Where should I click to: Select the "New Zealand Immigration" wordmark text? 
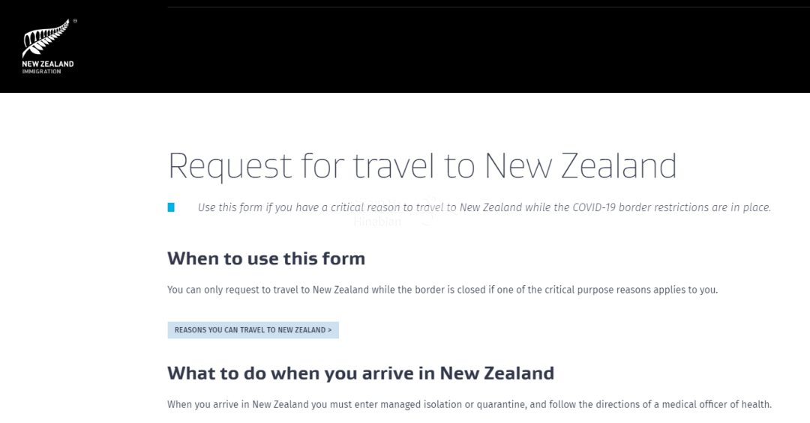[x=48, y=67]
